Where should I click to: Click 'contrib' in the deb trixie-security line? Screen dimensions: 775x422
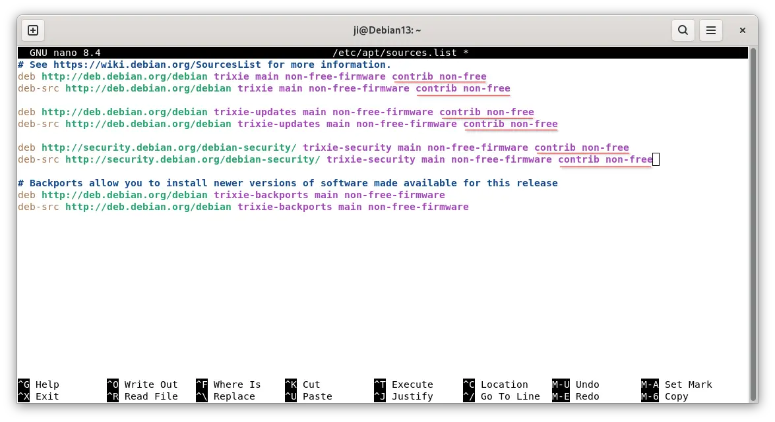[555, 147]
